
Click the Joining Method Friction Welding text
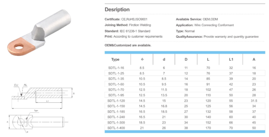[x=128, y=25]
